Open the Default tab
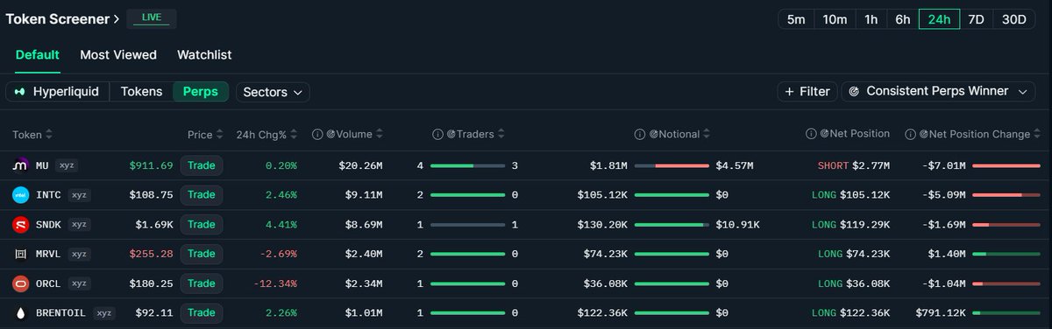Image resolution: width=1052 pixels, height=329 pixels. tap(38, 54)
